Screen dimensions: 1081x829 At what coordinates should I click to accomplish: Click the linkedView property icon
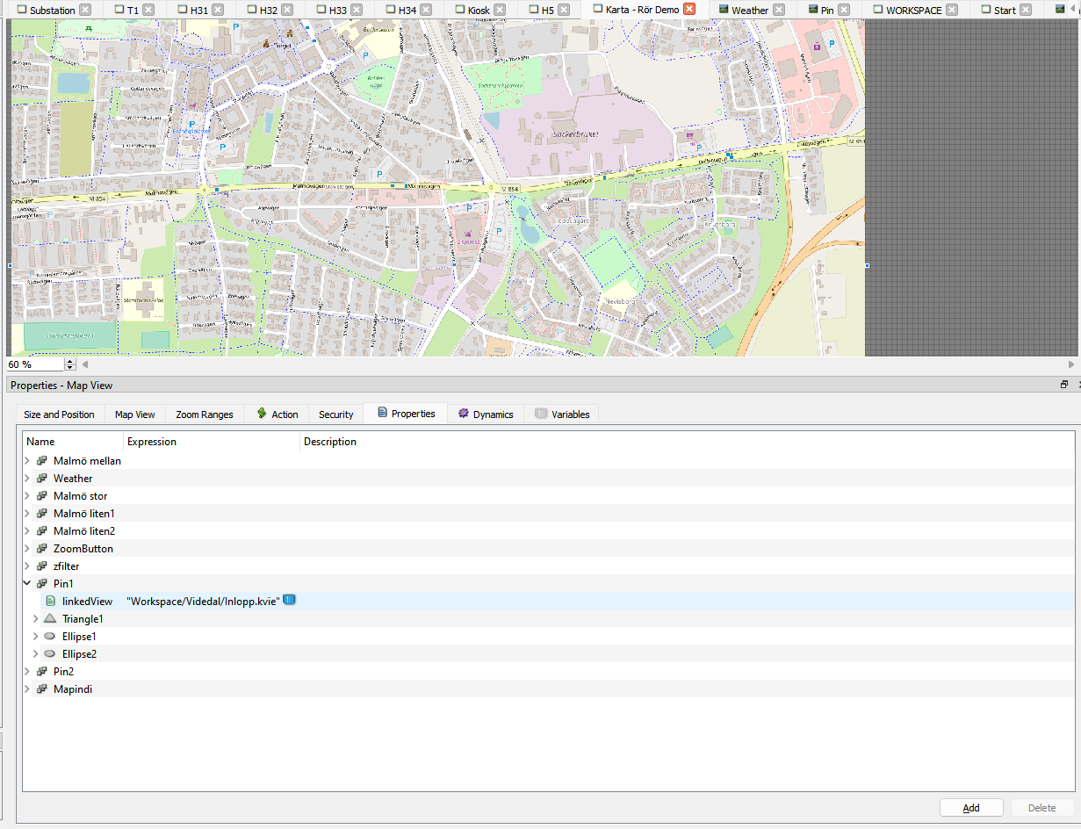click(x=50, y=602)
